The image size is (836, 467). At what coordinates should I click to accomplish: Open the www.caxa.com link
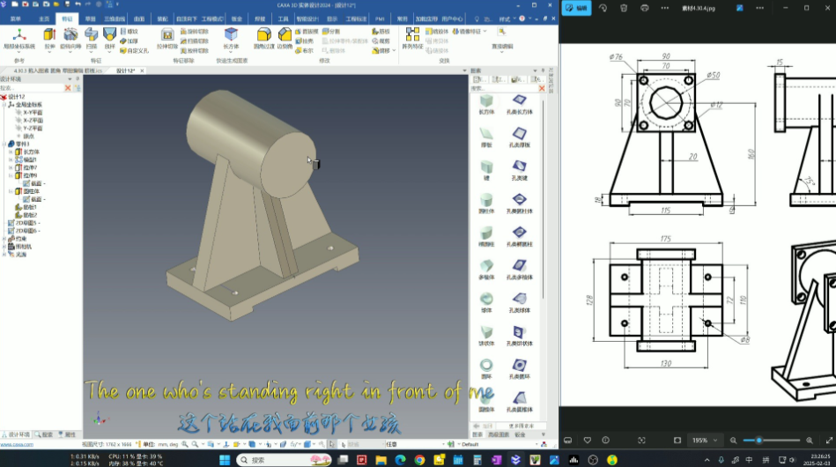coord(17,445)
